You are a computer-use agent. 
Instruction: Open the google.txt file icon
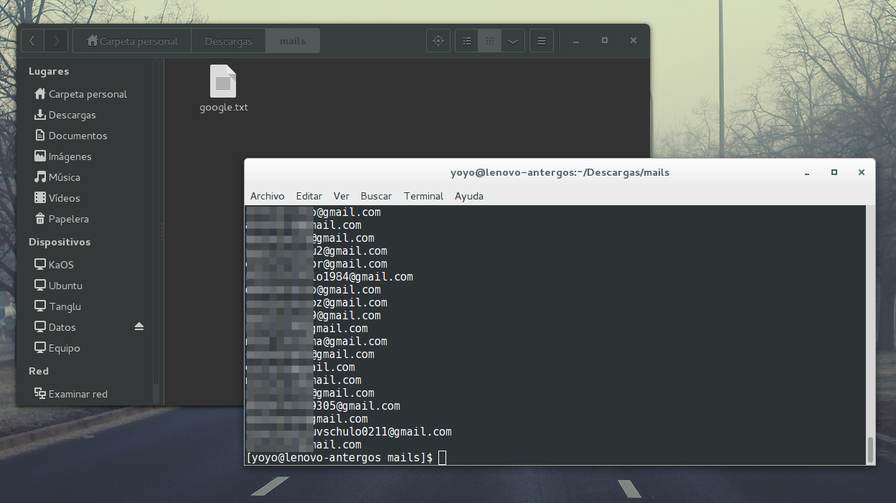tap(223, 81)
